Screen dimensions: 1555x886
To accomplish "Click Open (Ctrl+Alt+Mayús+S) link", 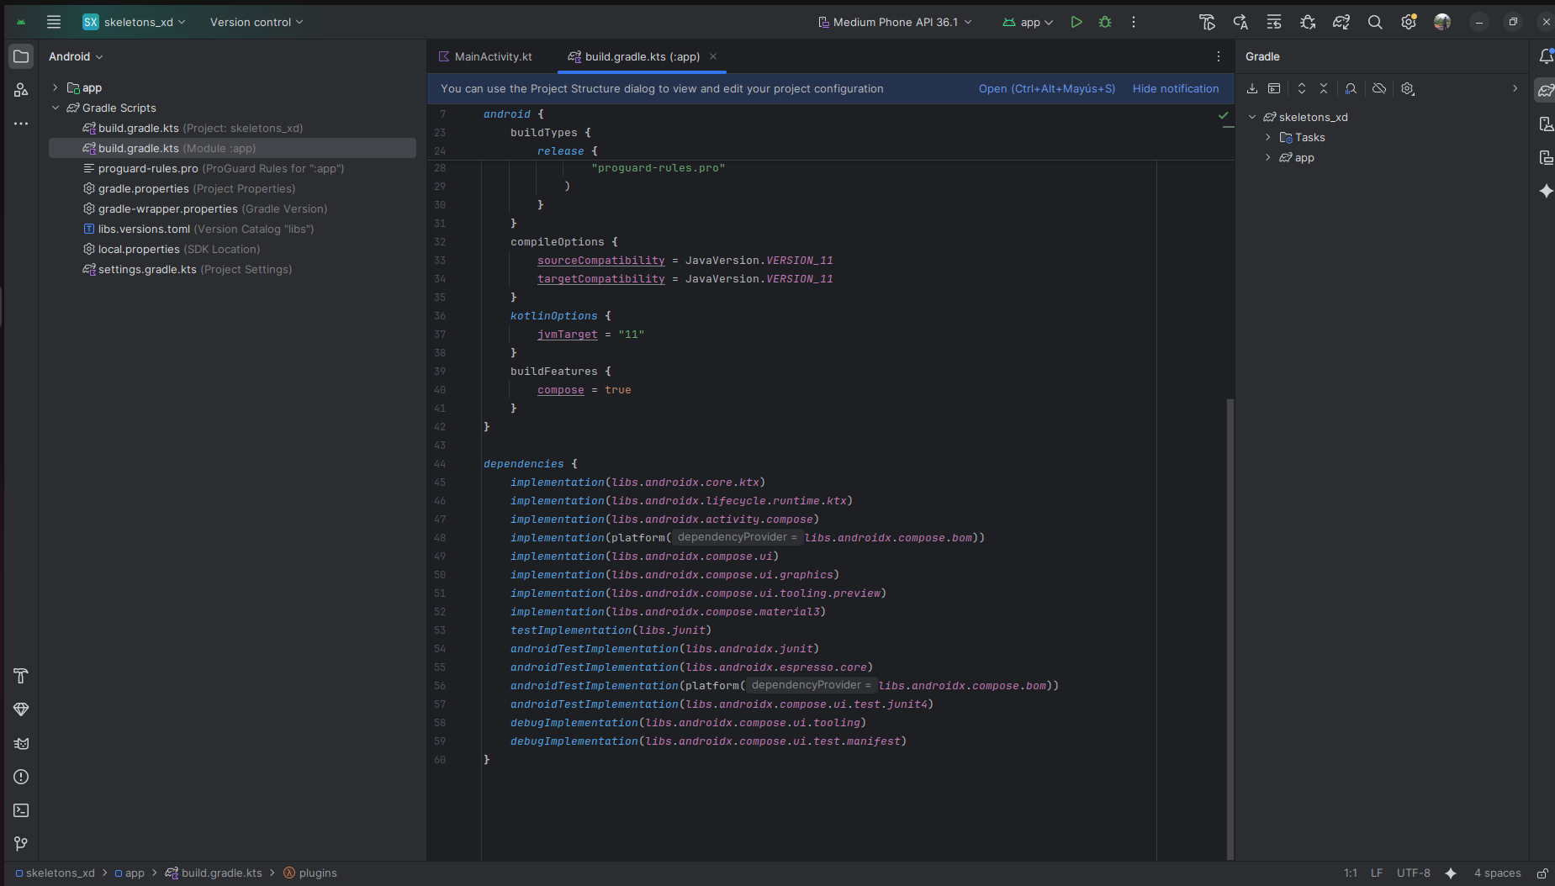I will pos(1047,88).
